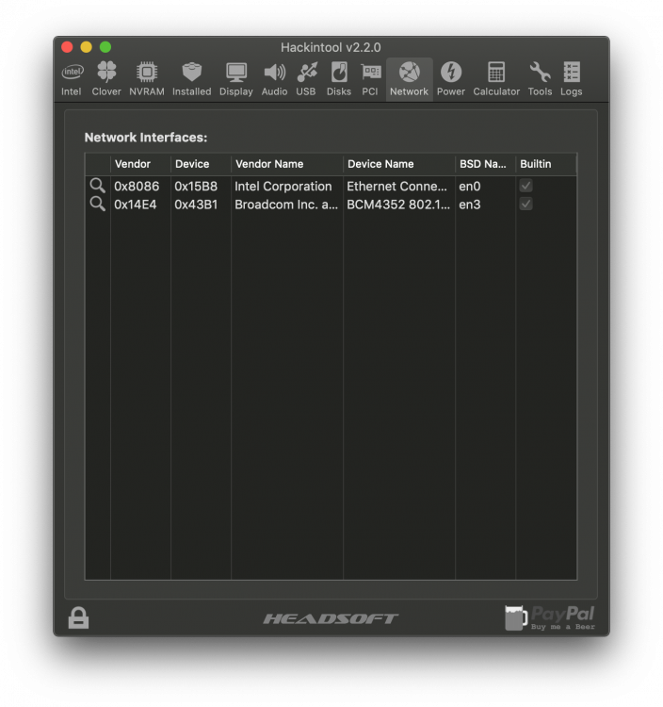Select the 0x14E4 vendor cell
Image resolution: width=663 pixels, height=707 pixels.
(x=136, y=205)
